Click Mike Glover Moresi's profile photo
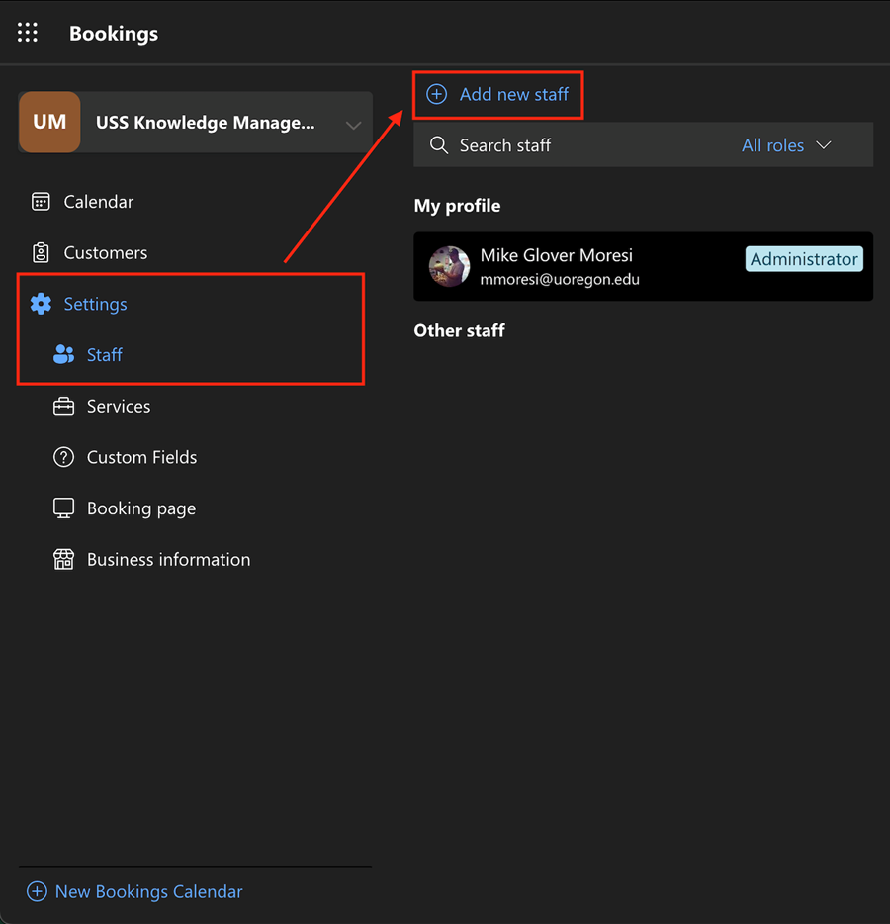Image resolution: width=890 pixels, height=924 pixels. pos(449,266)
